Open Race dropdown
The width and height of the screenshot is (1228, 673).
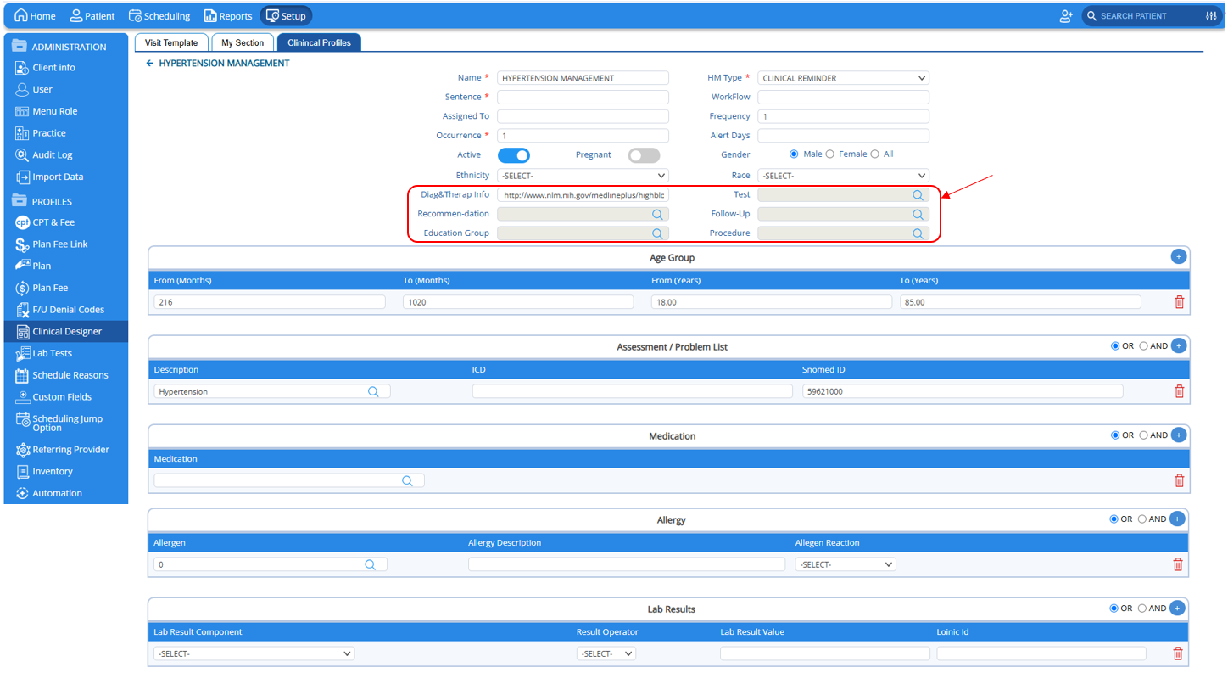(843, 176)
